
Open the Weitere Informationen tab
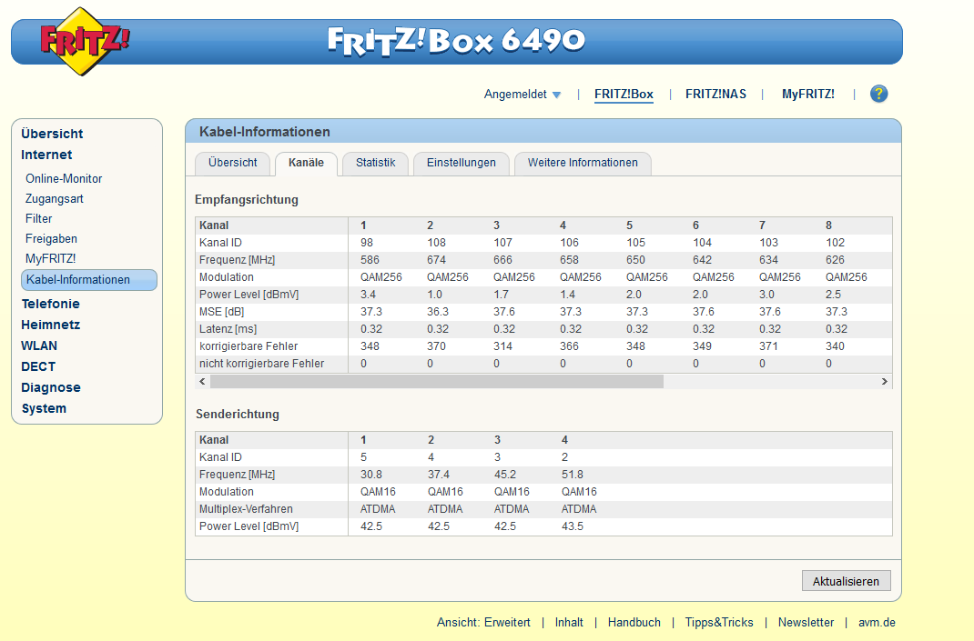pyautogui.click(x=583, y=163)
